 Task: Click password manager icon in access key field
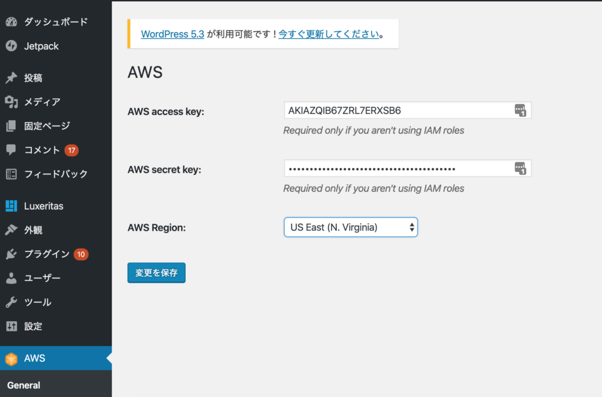point(520,110)
